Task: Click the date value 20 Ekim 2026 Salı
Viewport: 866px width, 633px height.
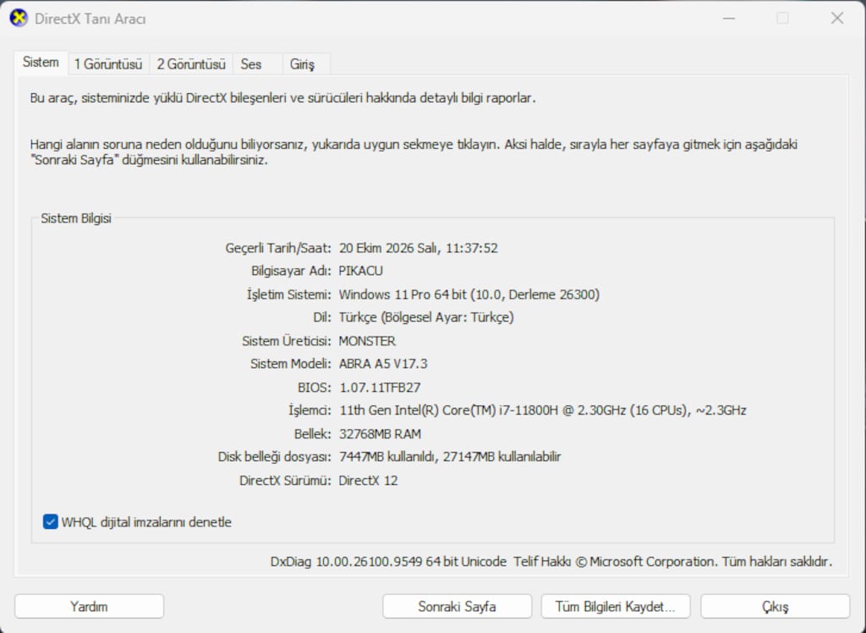Action: (389, 248)
